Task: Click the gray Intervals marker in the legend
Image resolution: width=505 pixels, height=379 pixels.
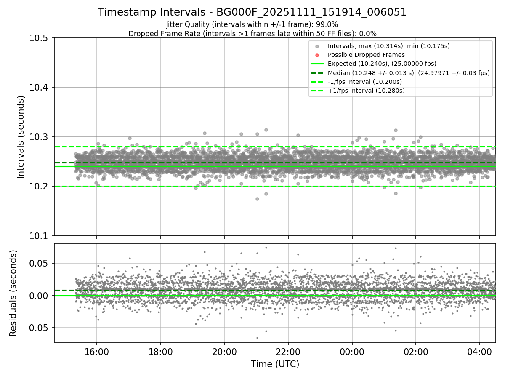Action: click(x=317, y=46)
